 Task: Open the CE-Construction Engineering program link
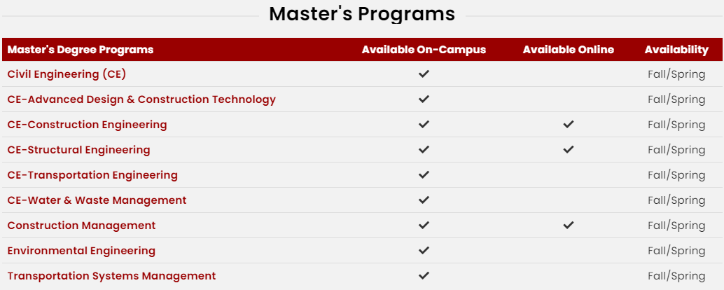(x=88, y=125)
